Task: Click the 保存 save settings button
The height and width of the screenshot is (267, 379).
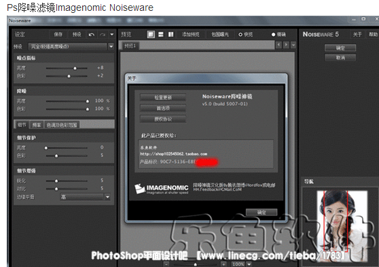Action: pyautogui.click(x=58, y=35)
